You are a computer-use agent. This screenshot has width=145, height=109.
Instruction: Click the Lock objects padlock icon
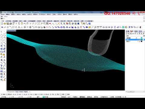[64, 24]
